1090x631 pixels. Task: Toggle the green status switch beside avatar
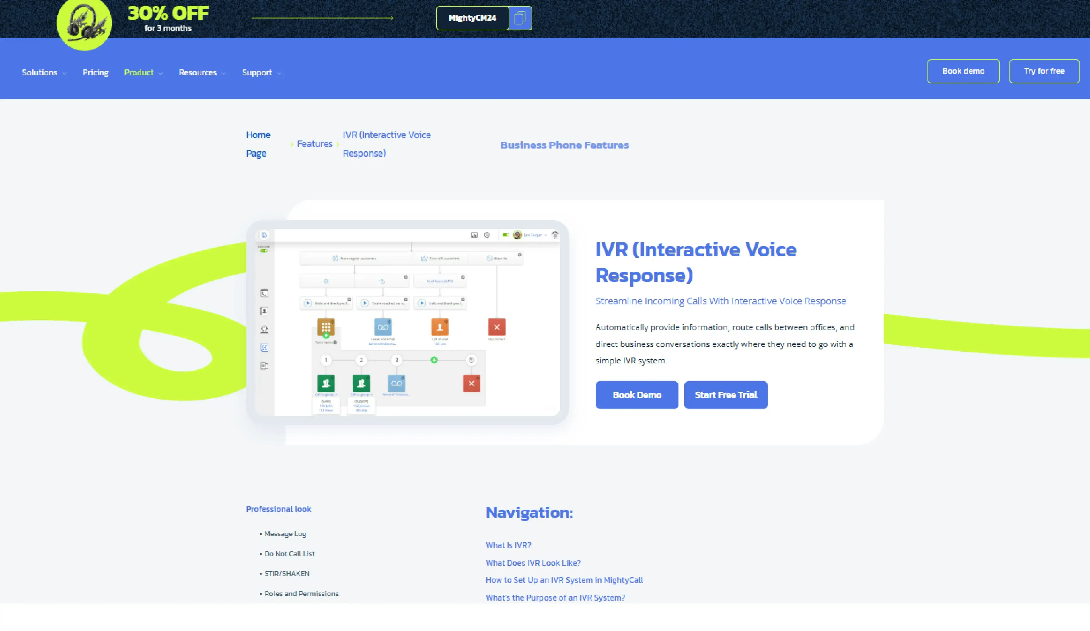(505, 235)
